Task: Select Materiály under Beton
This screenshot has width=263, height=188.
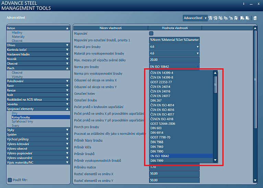Action: coord(18,36)
